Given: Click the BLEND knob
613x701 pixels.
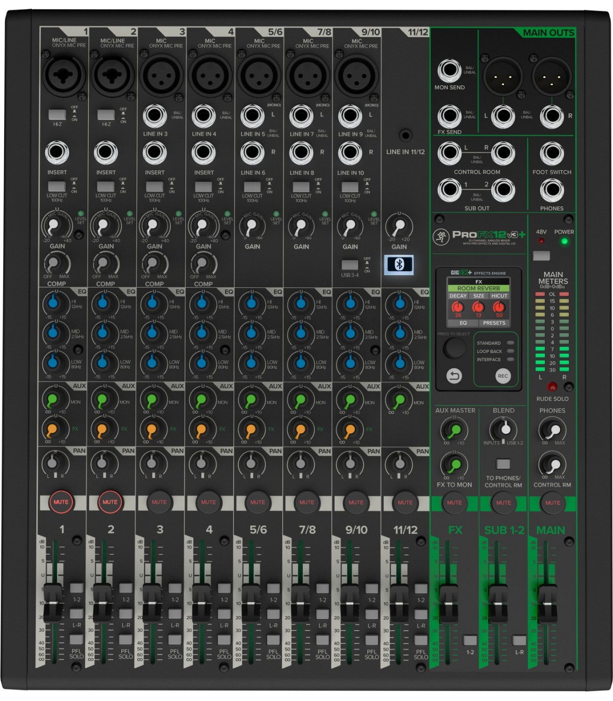Looking at the screenshot, I should pyautogui.click(x=504, y=430).
